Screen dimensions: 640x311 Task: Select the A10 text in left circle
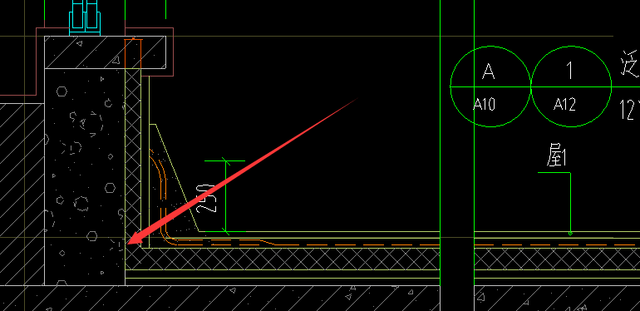click(484, 105)
